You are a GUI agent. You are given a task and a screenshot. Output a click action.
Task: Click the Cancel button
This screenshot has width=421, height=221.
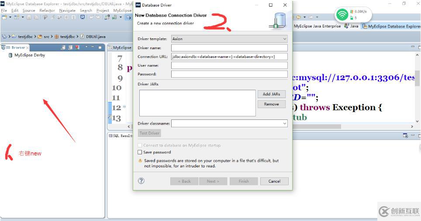[274, 181]
